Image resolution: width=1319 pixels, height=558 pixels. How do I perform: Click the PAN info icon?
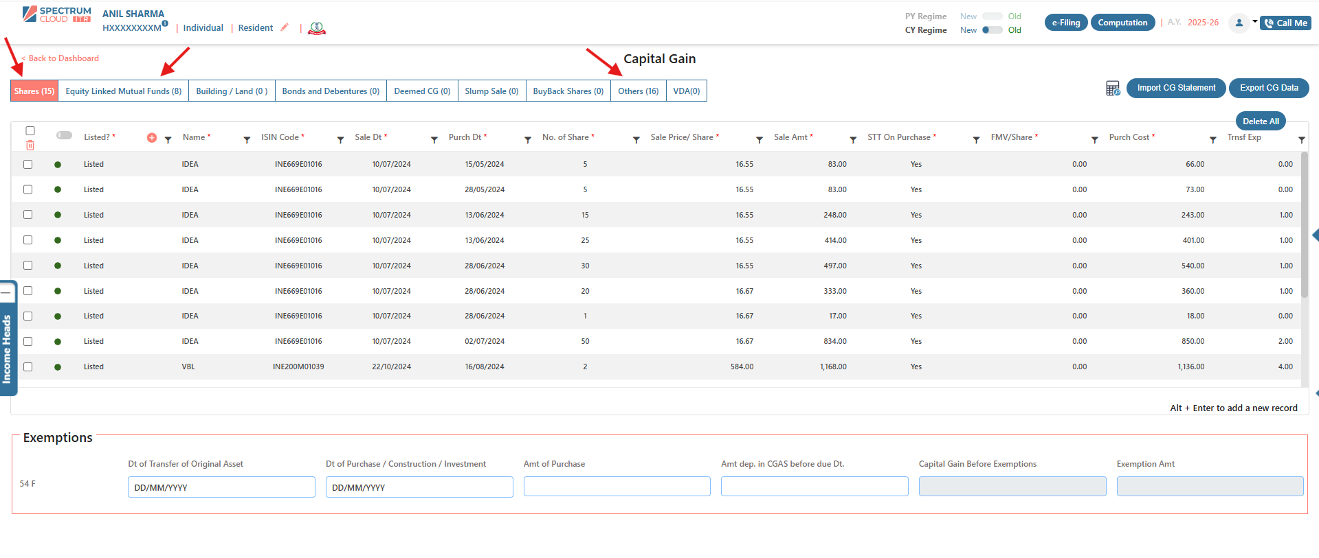tap(165, 23)
